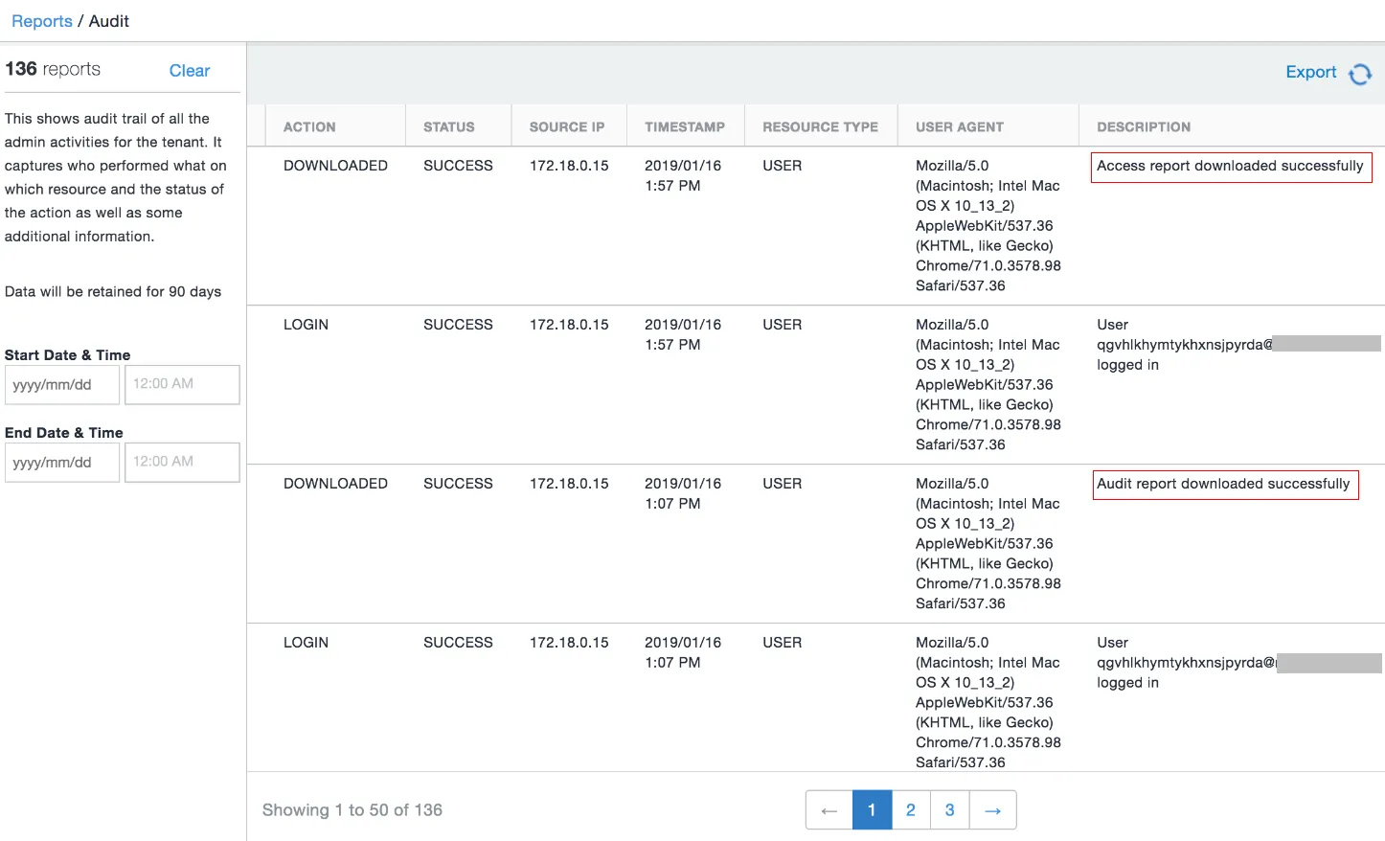Click the refresh icon next to Export
Image resolution: width=1385 pixels, height=841 pixels.
tap(1360, 74)
